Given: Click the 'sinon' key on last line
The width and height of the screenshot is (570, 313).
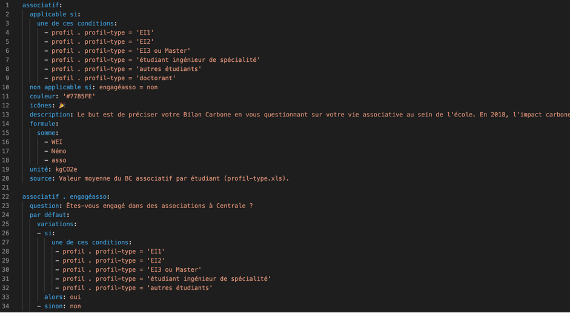Looking at the screenshot, I should pyautogui.click(x=53, y=306).
